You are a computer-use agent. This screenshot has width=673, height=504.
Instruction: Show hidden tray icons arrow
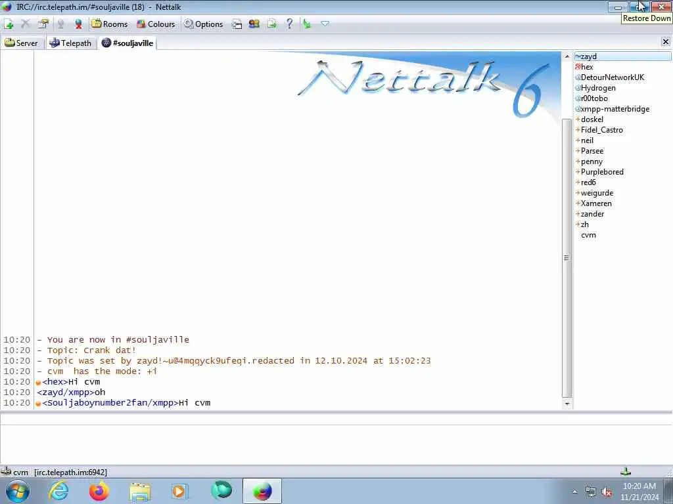574,492
